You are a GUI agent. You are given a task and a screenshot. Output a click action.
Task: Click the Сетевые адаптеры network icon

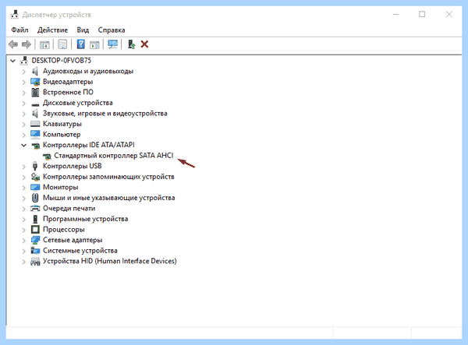pos(35,240)
